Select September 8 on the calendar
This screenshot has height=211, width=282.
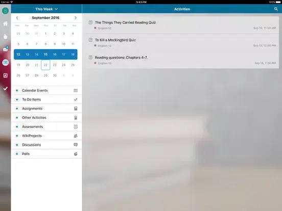coord(45,44)
